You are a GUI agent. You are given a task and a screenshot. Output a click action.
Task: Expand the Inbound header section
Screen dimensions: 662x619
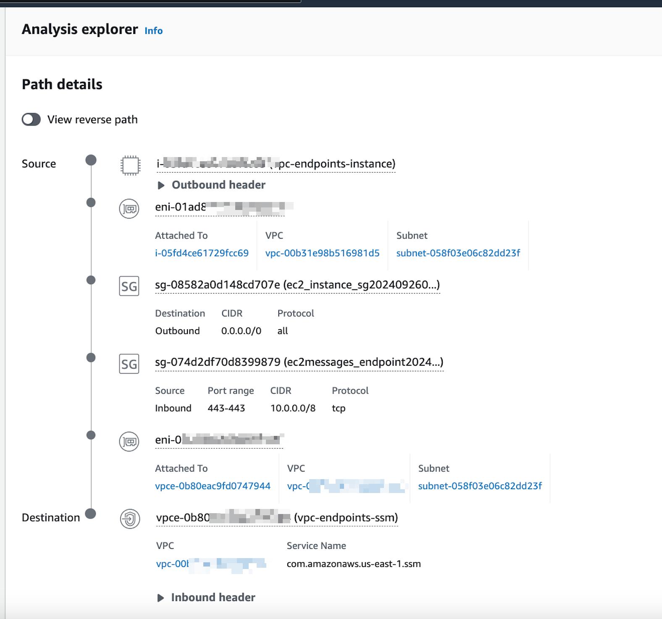pos(160,598)
